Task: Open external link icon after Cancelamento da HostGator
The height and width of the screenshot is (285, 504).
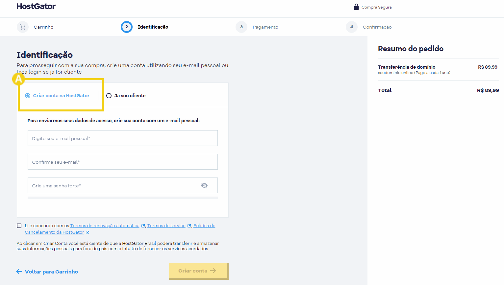Action: (88, 232)
